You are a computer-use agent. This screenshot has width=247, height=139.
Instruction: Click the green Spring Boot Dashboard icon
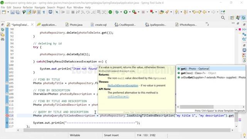(110, 12)
